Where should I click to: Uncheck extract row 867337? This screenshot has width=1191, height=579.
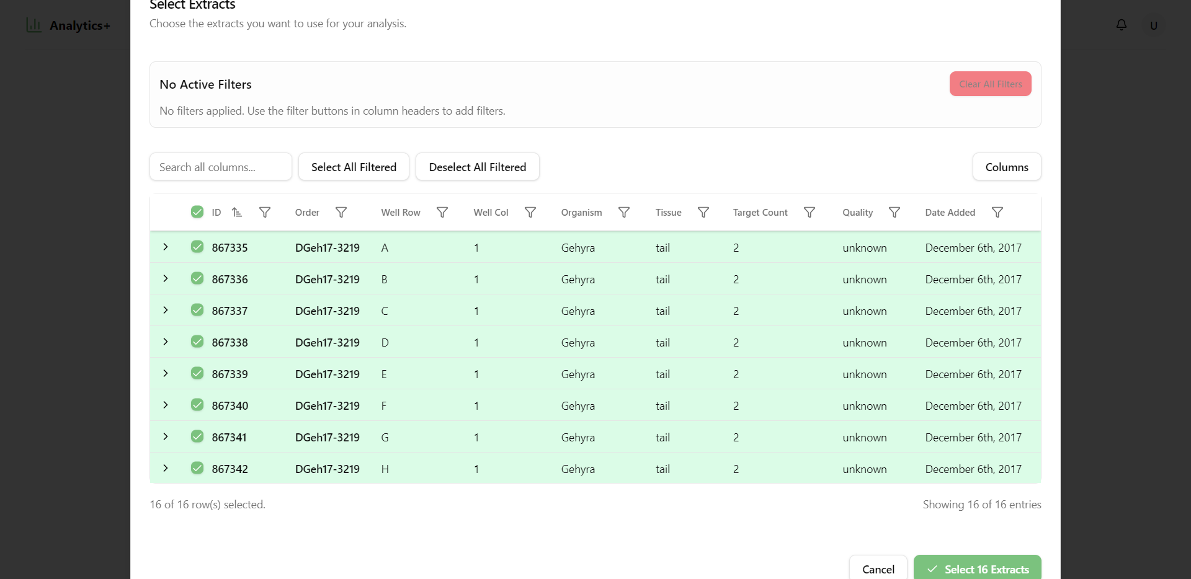[x=197, y=310]
